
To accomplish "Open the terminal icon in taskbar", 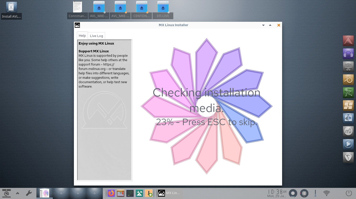I will pyautogui.click(x=130, y=193).
